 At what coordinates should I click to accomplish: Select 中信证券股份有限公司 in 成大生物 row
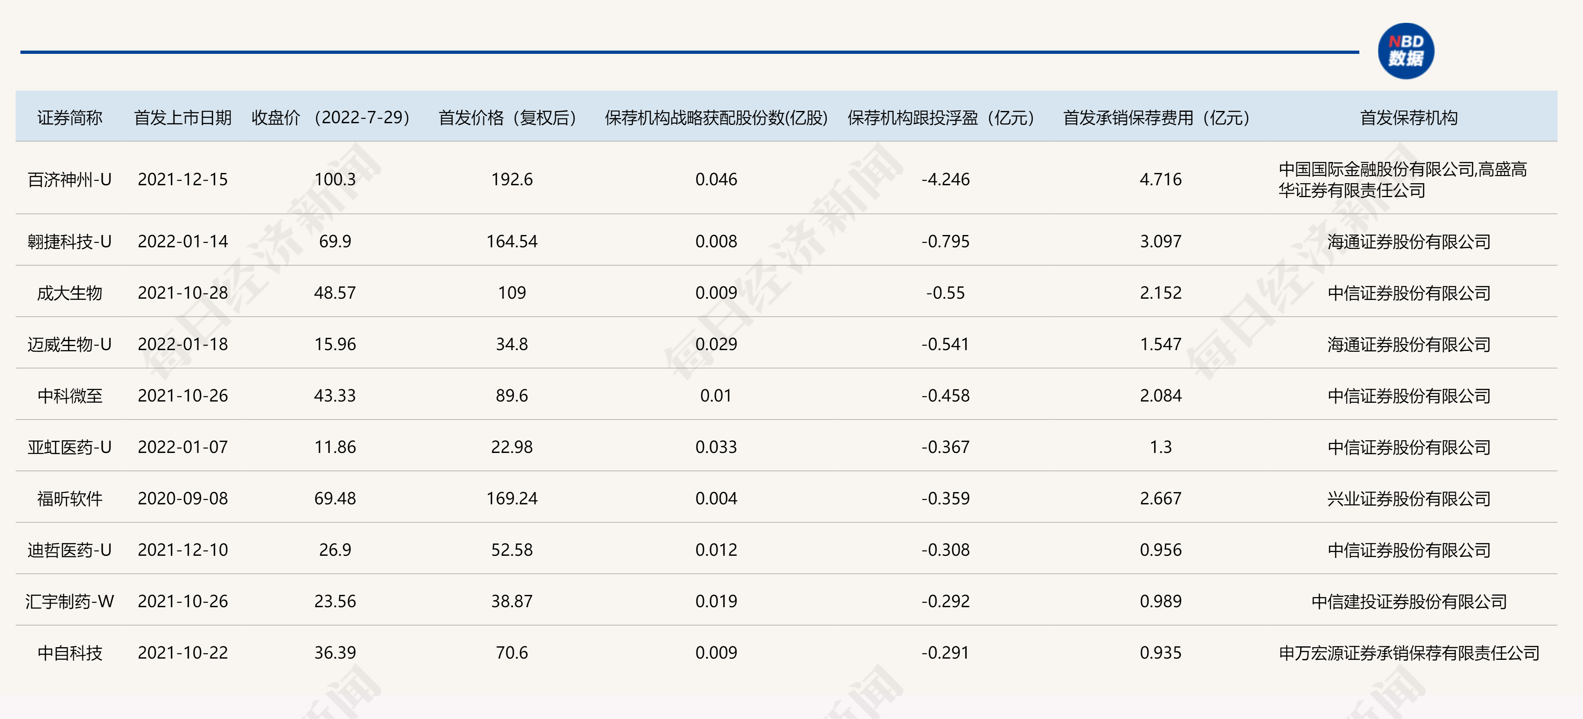[x=1408, y=293]
